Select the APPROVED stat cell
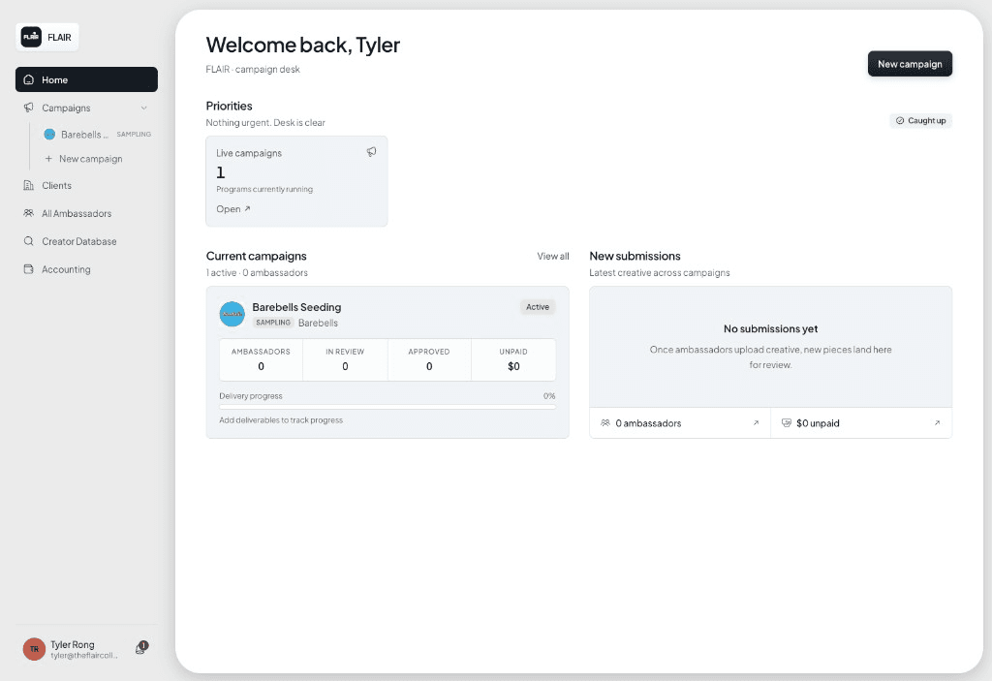This screenshot has width=992, height=681. pos(429,360)
